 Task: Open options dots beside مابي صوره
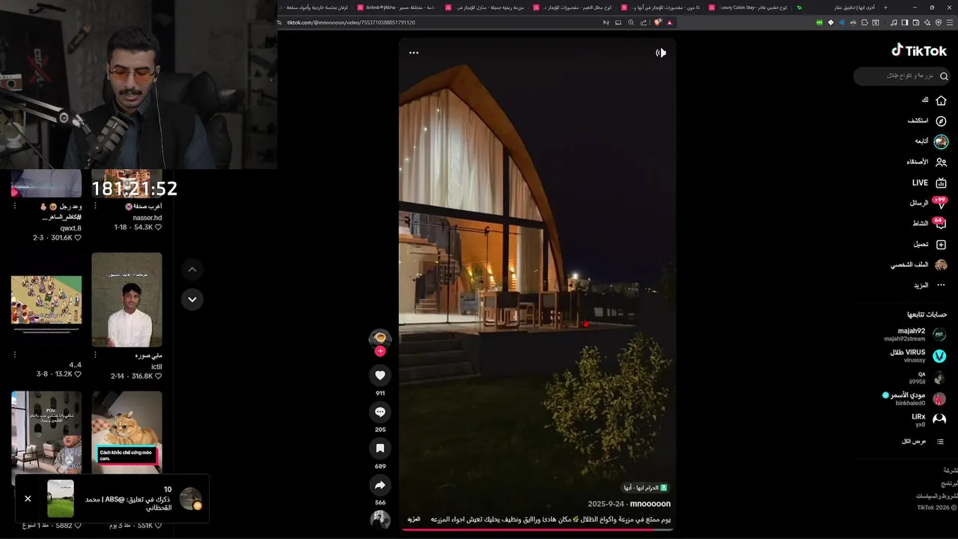pos(95,355)
